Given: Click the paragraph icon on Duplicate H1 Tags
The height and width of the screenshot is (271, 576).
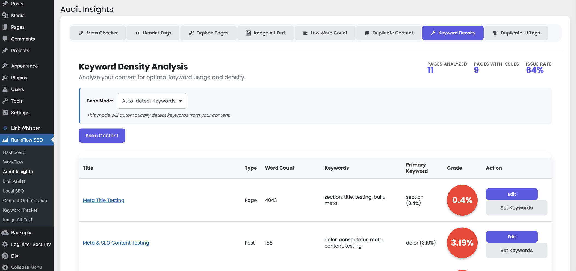Looking at the screenshot, I should pyautogui.click(x=495, y=33).
